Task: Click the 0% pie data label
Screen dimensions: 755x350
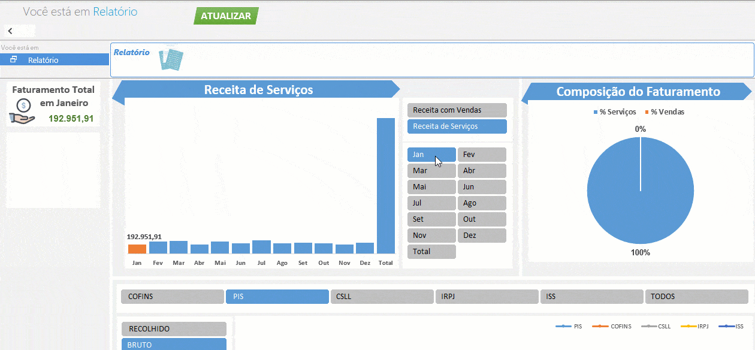Action: (641, 129)
